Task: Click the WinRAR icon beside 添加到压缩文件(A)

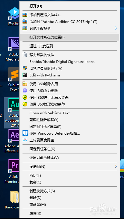Action: 25,15
